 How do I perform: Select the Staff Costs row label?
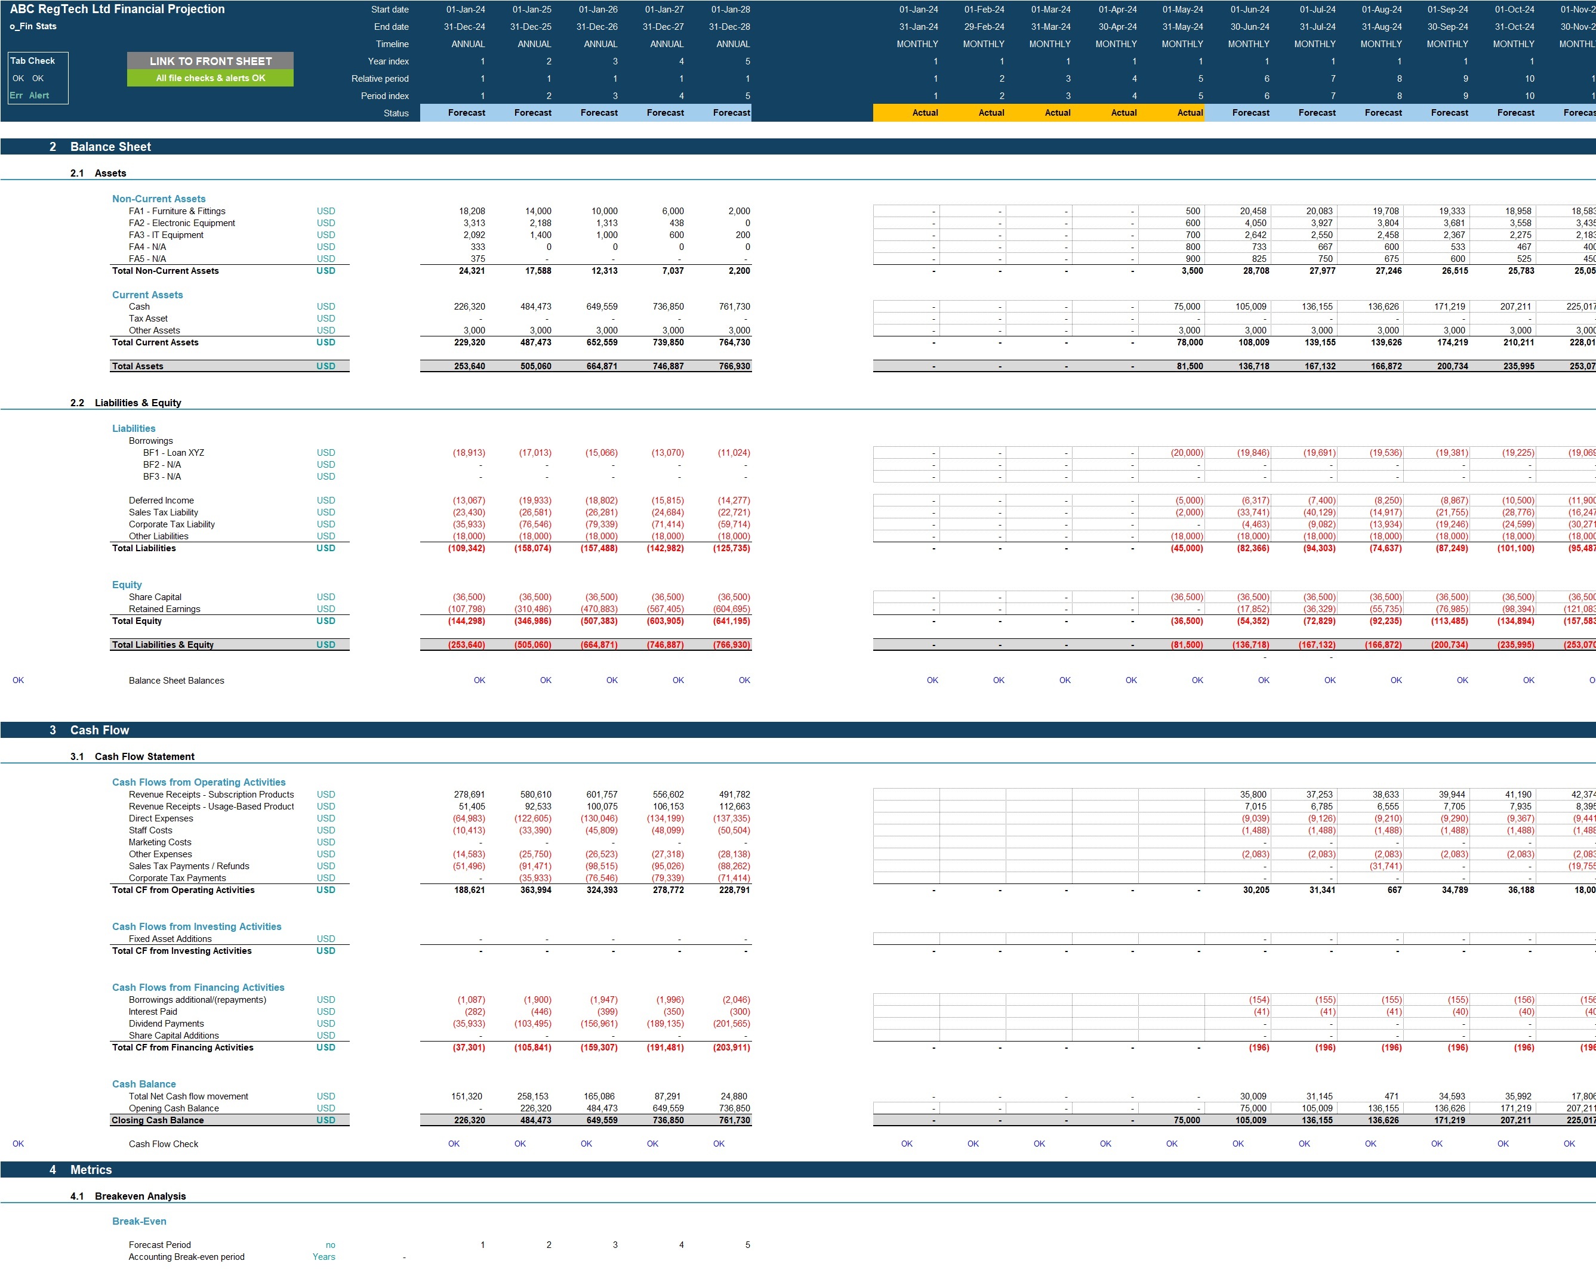click(150, 830)
